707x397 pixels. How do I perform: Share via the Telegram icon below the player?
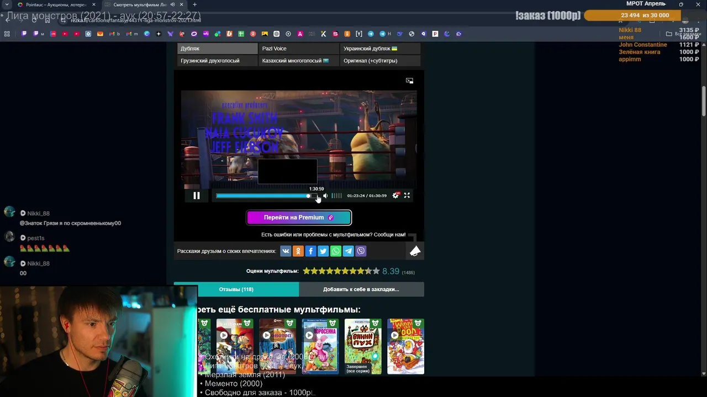(349, 251)
